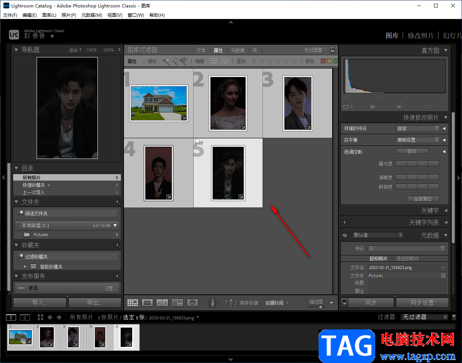Click go-to-folder arrow beside Pictures field
The height and width of the screenshot is (363, 462).
[x=443, y=276]
